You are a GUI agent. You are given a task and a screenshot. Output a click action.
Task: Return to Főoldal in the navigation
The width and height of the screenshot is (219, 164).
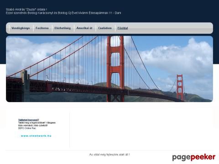point(123,28)
